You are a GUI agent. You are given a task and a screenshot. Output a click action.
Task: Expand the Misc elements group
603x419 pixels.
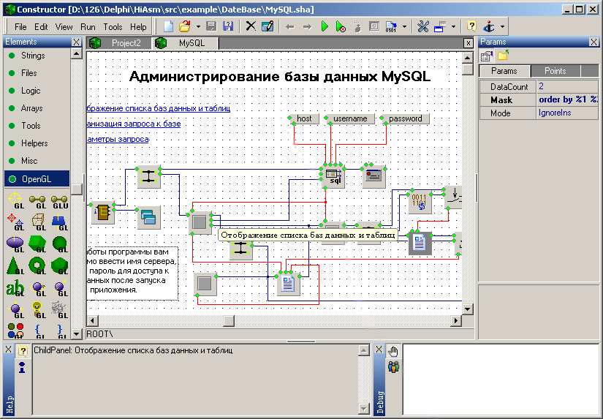click(29, 160)
